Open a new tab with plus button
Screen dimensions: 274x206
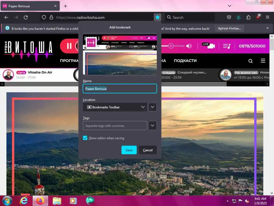pyautogui.click(x=65, y=6)
